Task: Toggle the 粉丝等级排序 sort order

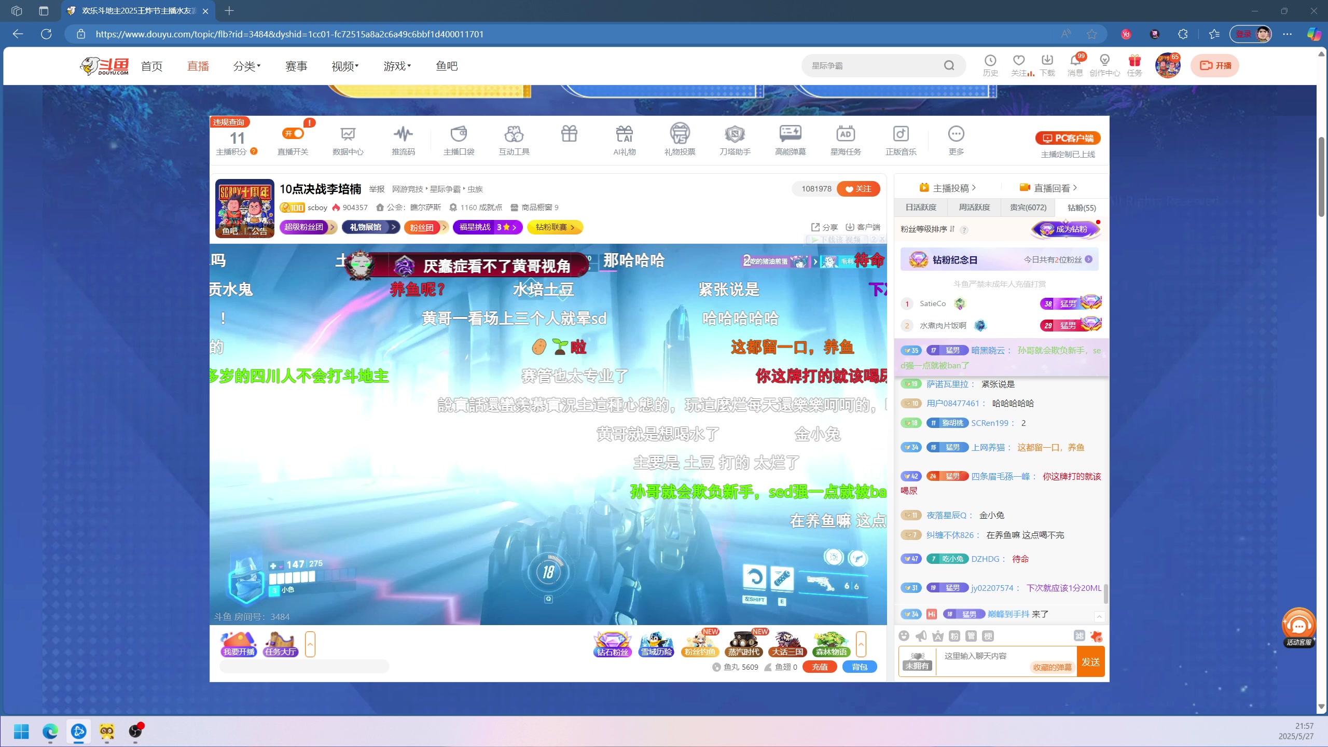Action: pyautogui.click(x=928, y=229)
